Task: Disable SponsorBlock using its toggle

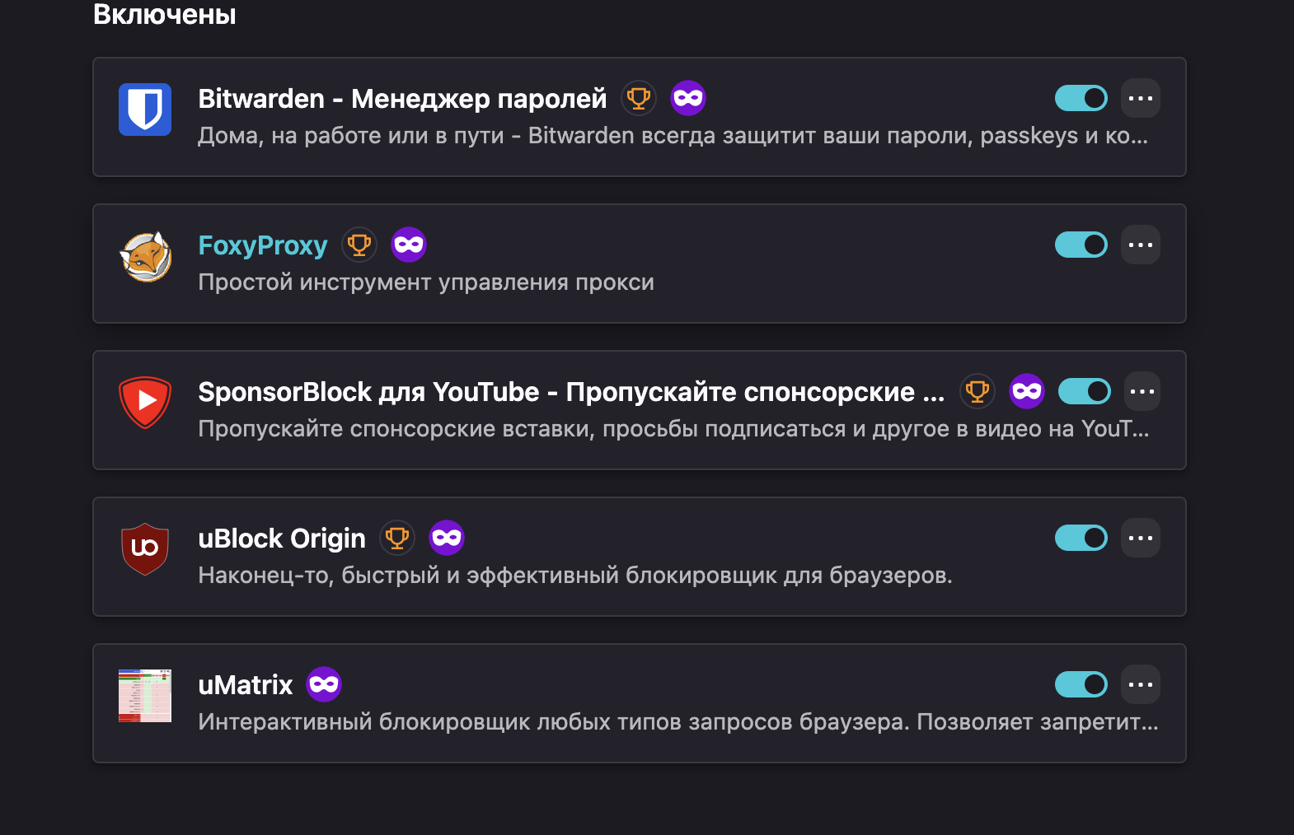Action: click(x=1085, y=391)
